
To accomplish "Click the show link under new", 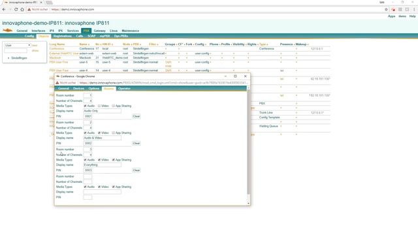I will click(35, 51).
